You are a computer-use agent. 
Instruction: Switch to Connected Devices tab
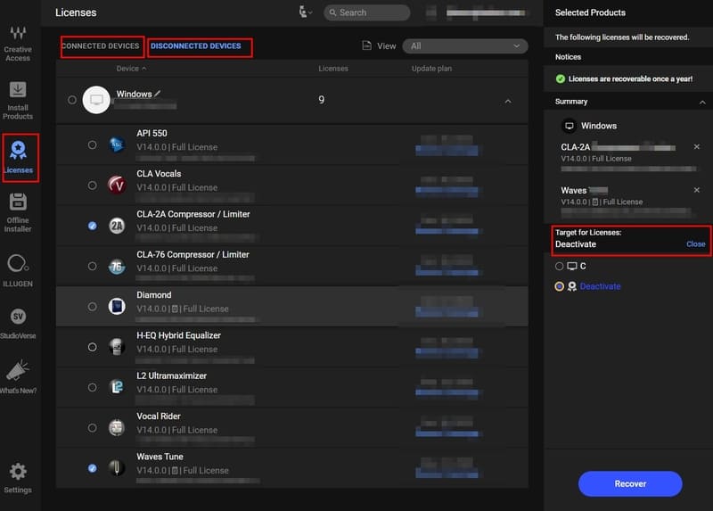pyautogui.click(x=101, y=46)
